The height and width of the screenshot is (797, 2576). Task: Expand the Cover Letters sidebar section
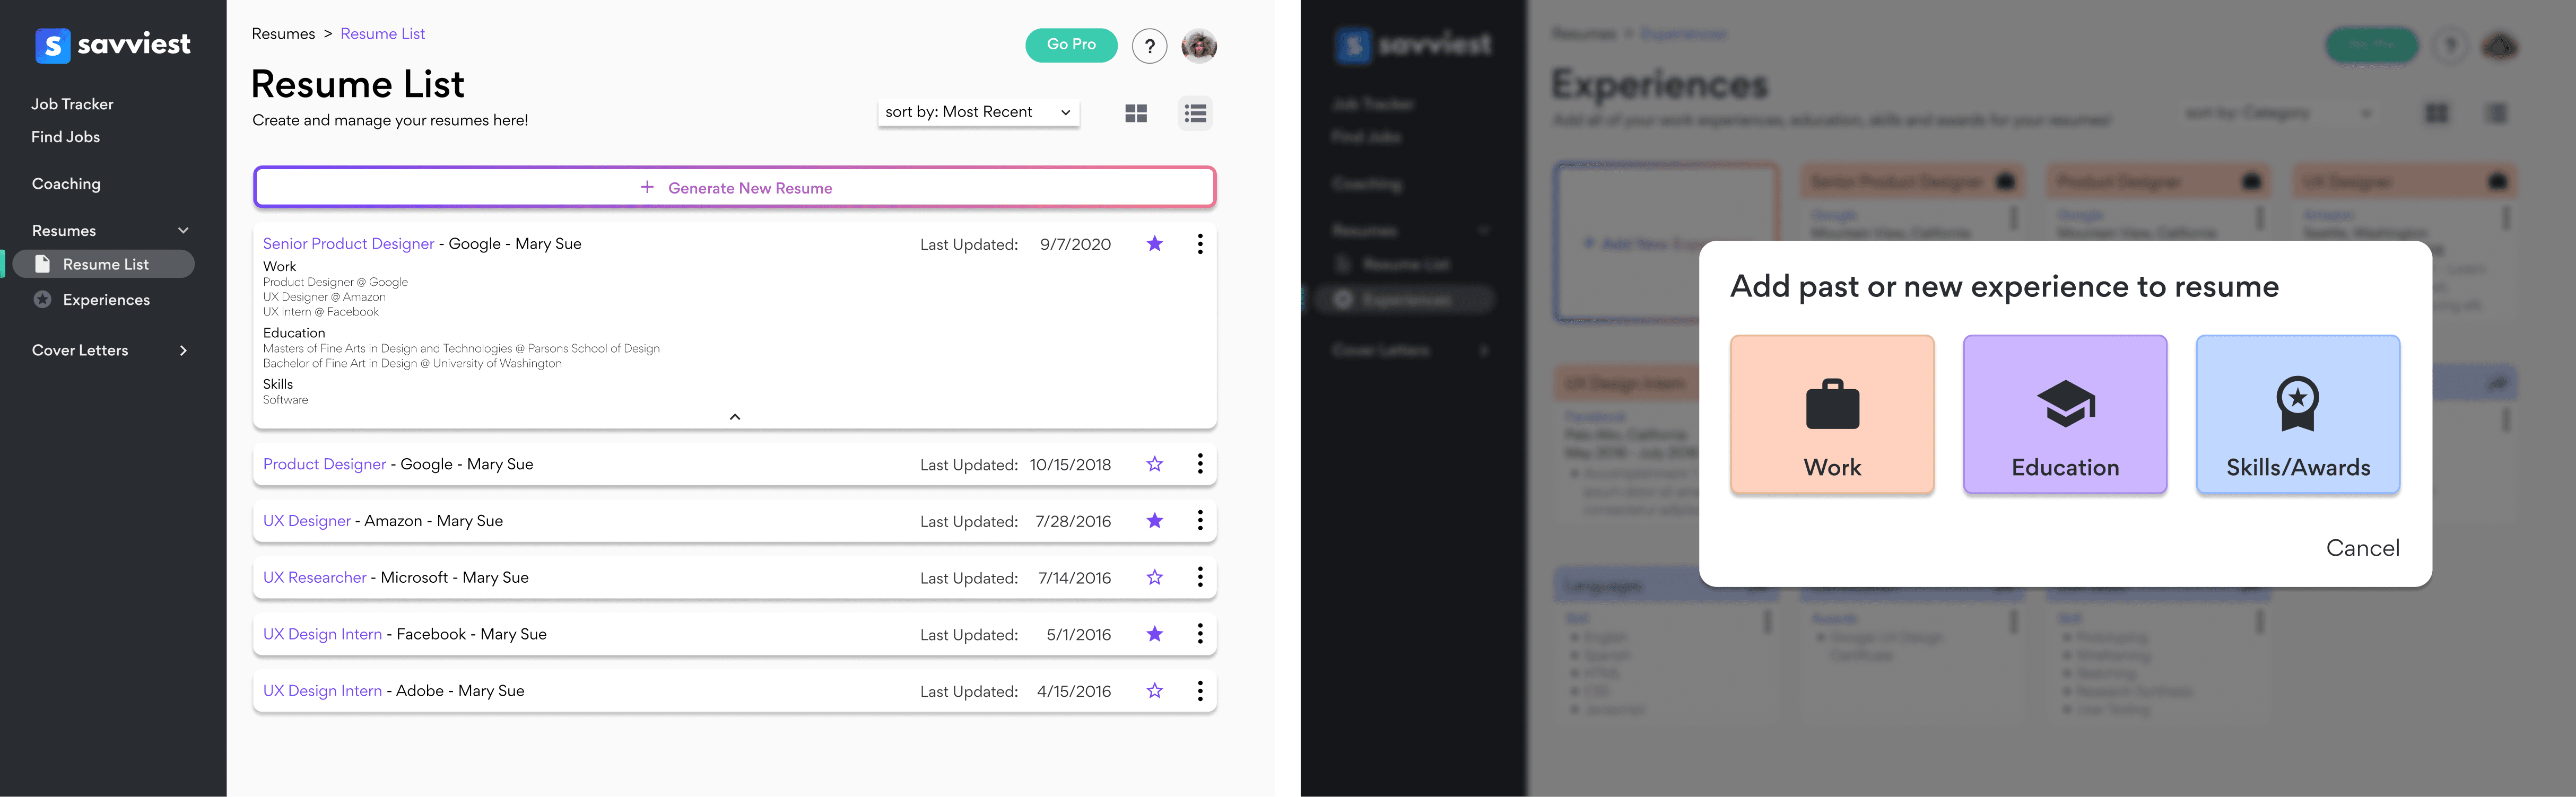183,350
